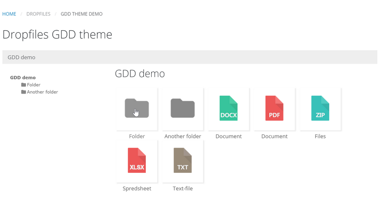
Task: Click the GDD demo heading above the grid
Action: click(140, 73)
